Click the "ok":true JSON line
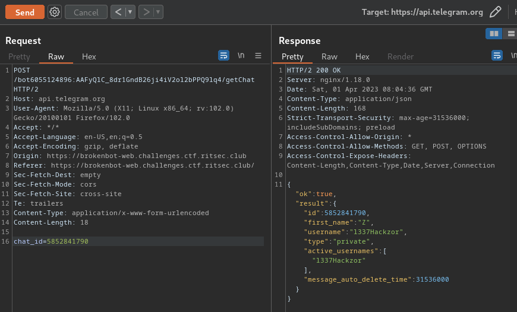Viewport: 517px width, 312px height. click(316, 194)
